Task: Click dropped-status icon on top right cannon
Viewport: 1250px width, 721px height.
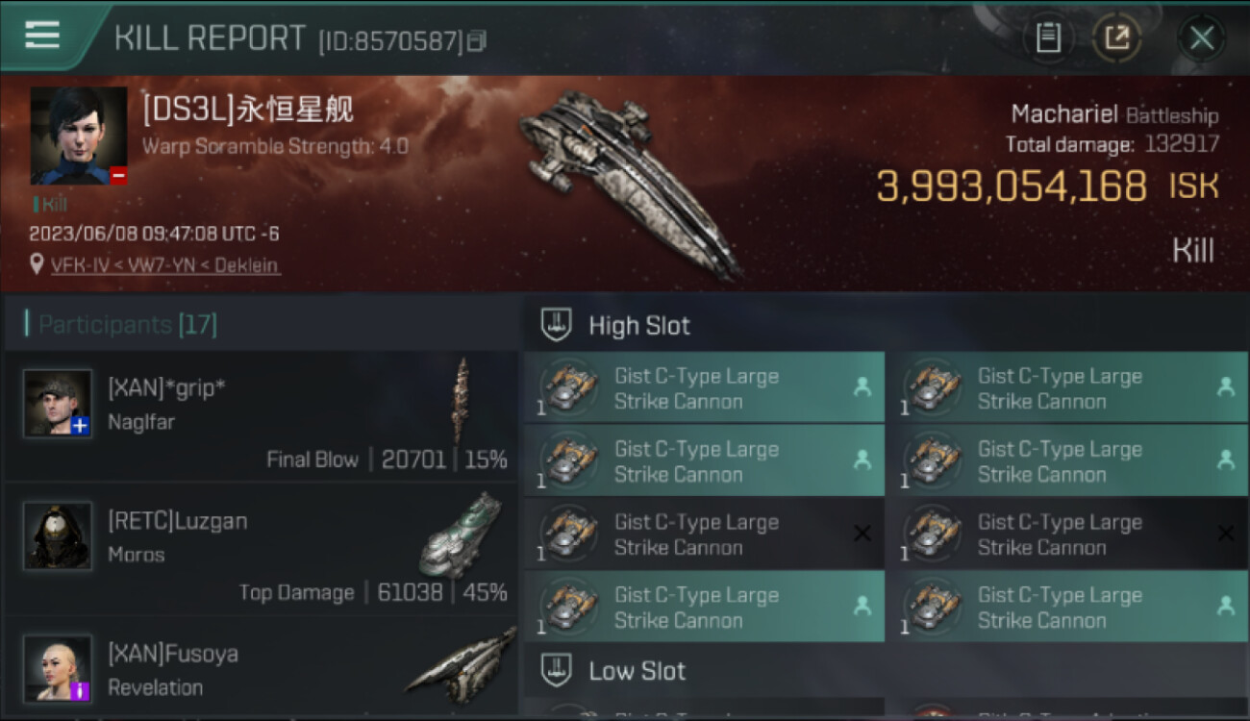Action: [1226, 386]
